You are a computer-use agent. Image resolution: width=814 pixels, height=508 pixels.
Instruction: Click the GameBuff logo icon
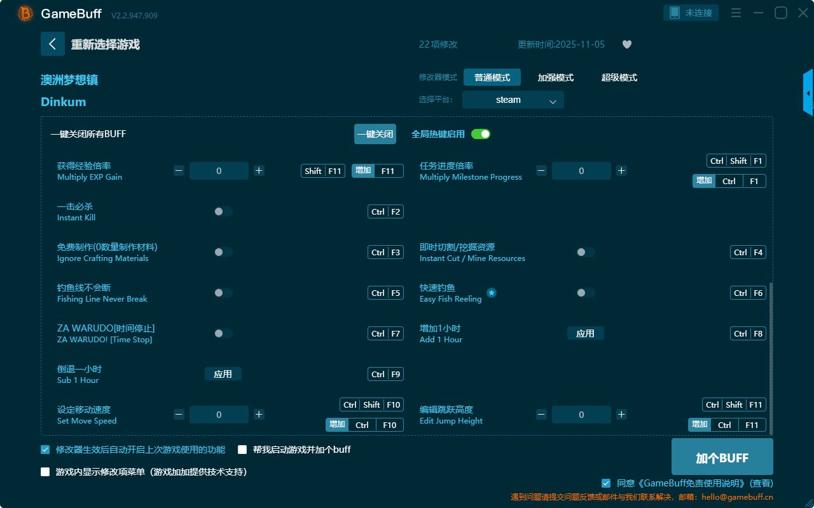25,13
